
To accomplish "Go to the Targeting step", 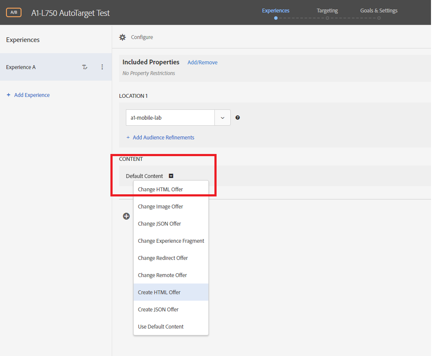I will pos(327,10).
